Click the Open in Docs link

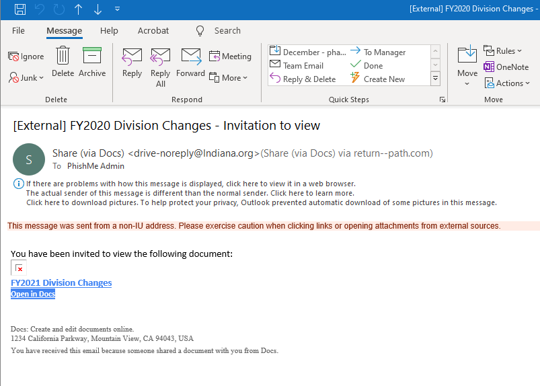tap(33, 294)
